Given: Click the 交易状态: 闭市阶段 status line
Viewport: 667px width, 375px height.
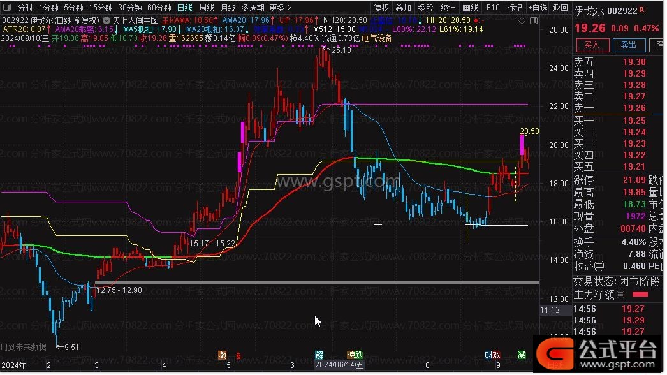Looking at the screenshot, I should (617, 282).
